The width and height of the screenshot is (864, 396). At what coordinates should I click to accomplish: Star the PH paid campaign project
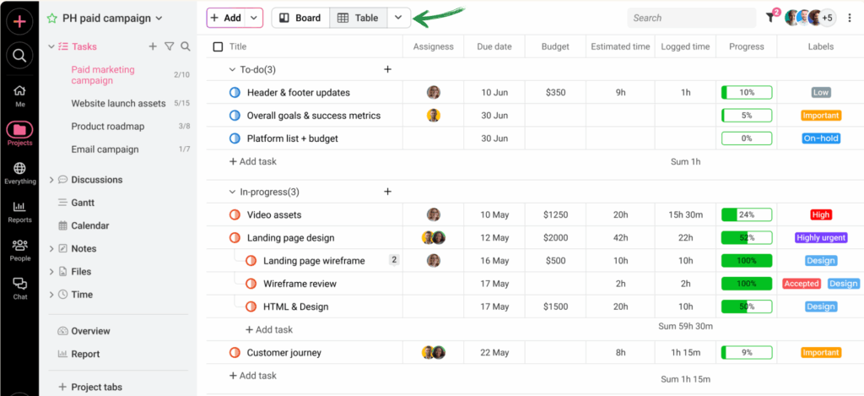(51, 19)
